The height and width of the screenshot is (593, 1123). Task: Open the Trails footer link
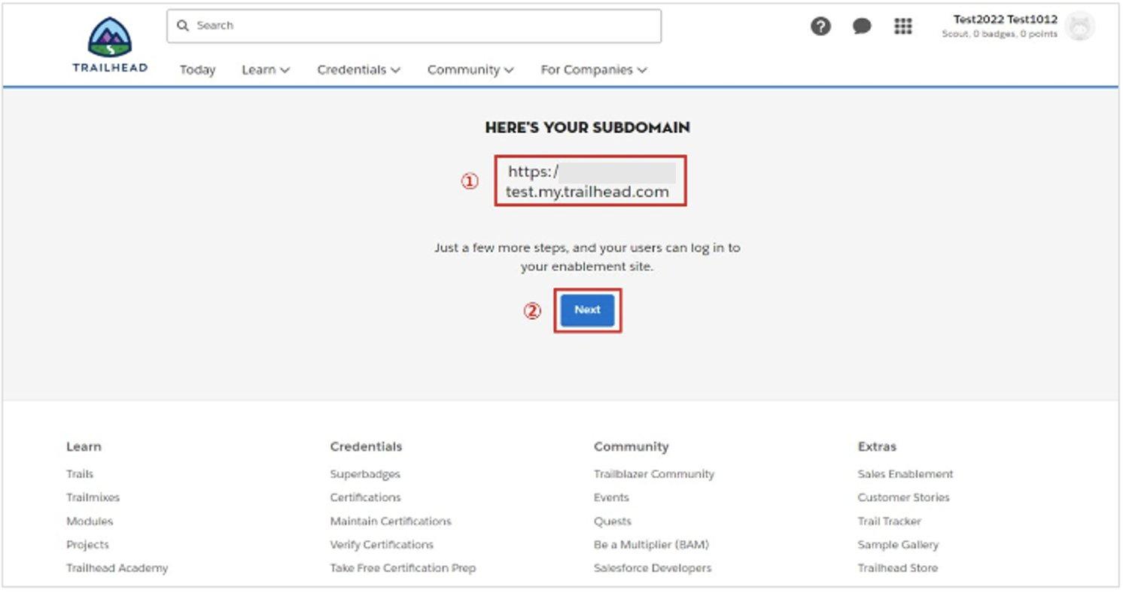(x=80, y=474)
